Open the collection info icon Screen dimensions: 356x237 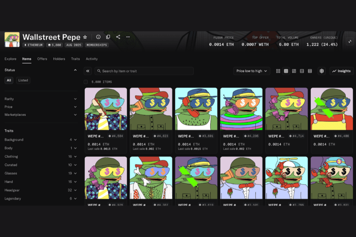[x=98, y=37]
